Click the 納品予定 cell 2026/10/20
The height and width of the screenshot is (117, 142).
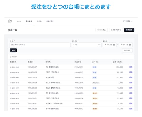click(79, 78)
